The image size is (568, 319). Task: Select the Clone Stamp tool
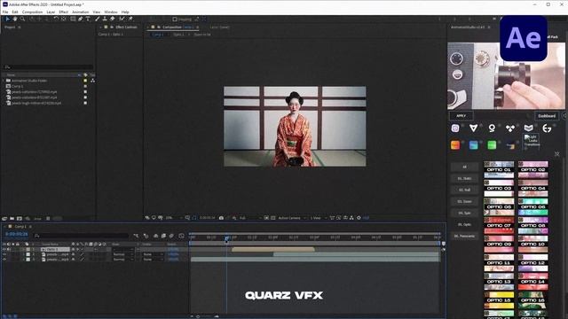coord(105,19)
